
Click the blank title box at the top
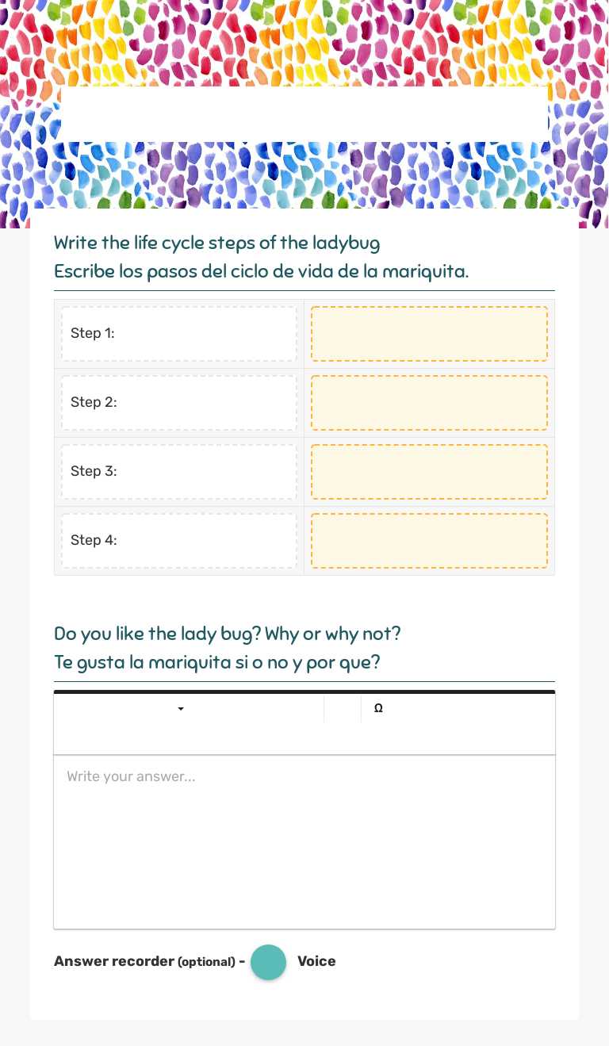coord(304,113)
